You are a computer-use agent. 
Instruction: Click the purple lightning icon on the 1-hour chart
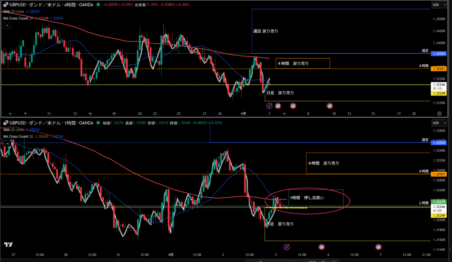(286, 247)
